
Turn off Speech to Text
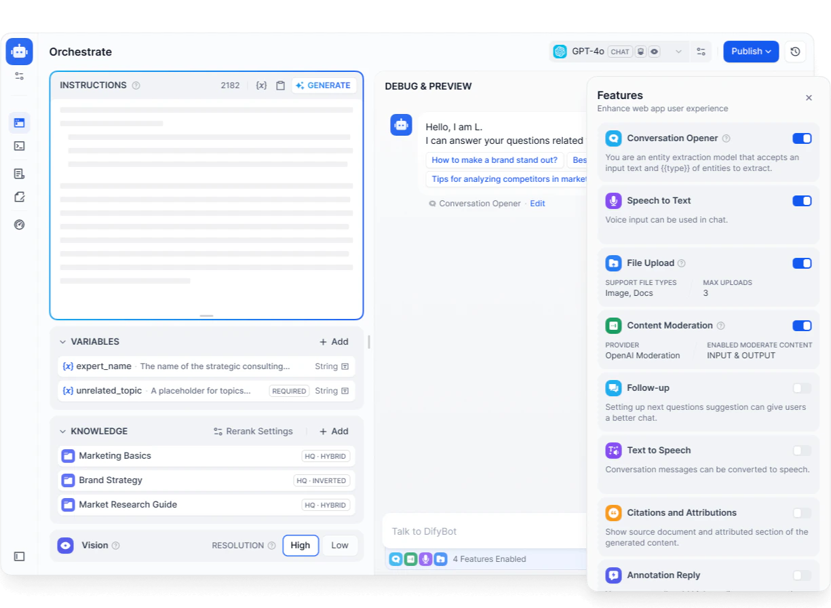point(802,201)
